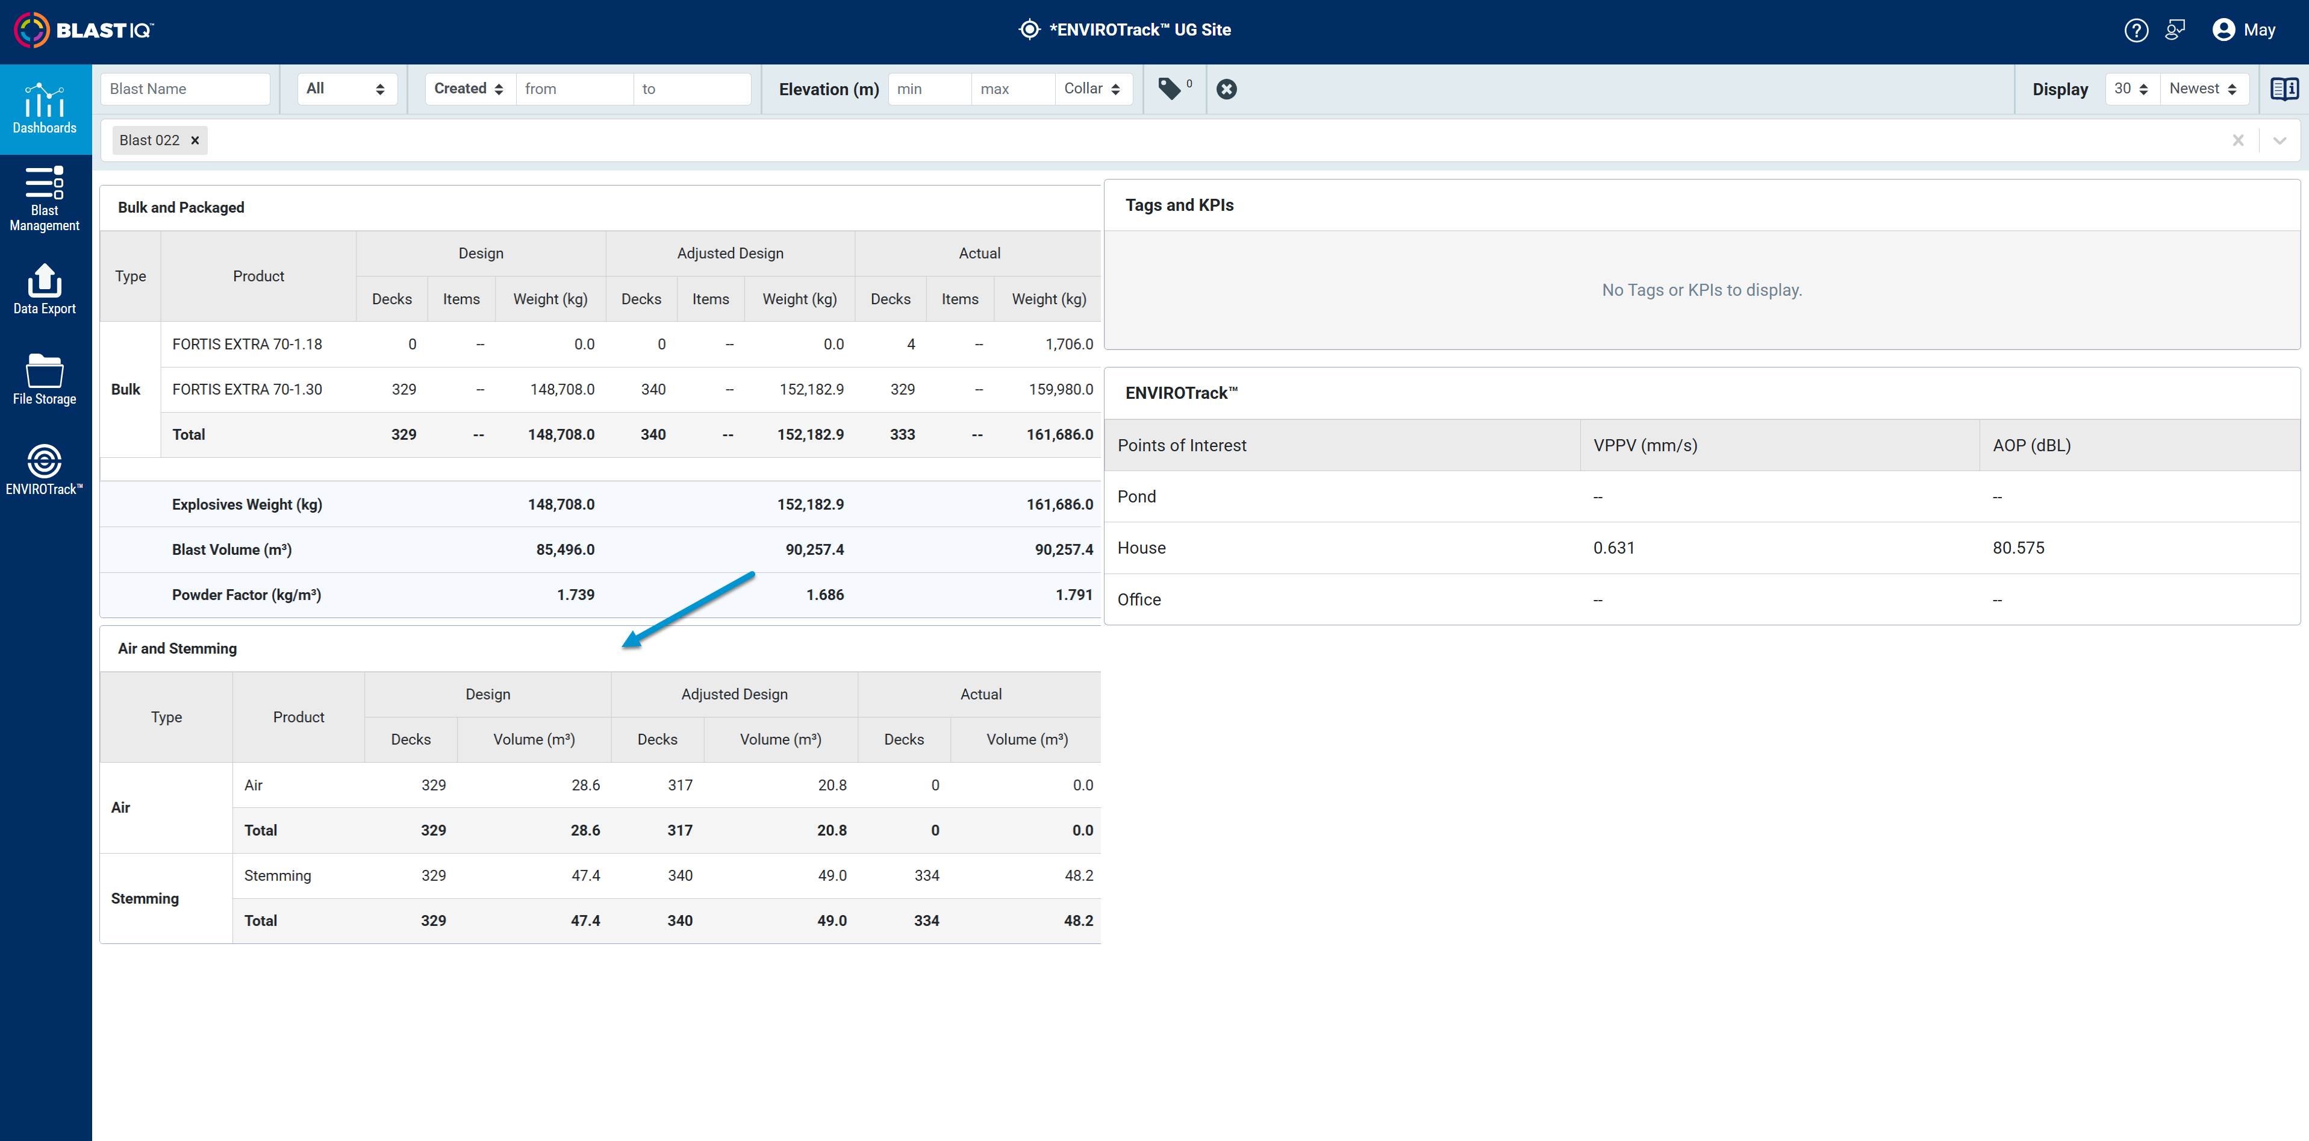
Task: Click the Blast Name input field
Action: tap(185, 89)
